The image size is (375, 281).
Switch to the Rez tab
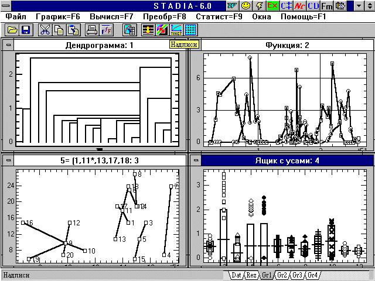251,275
